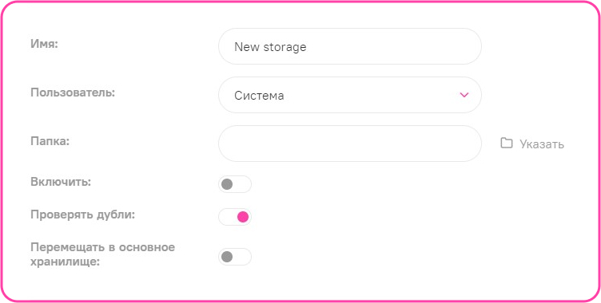Image resolution: width=601 pixels, height=303 pixels.
Task: Click the Папка: label
Action: coord(50,141)
